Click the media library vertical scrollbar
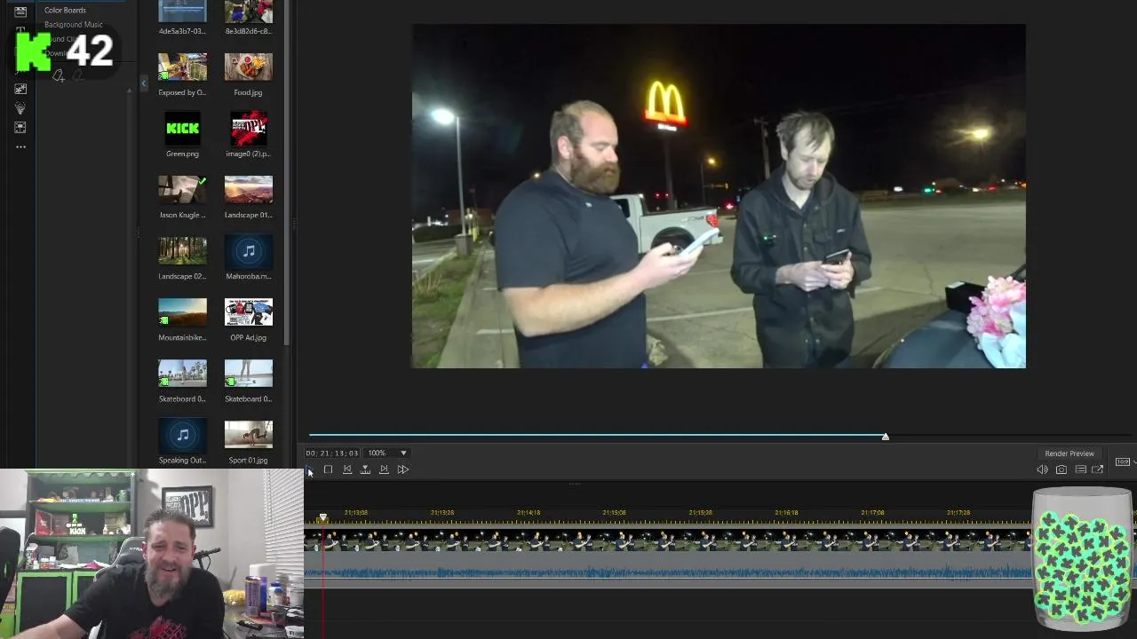The height and width of the screenshot is (639, 1137). tap(287, 173)
